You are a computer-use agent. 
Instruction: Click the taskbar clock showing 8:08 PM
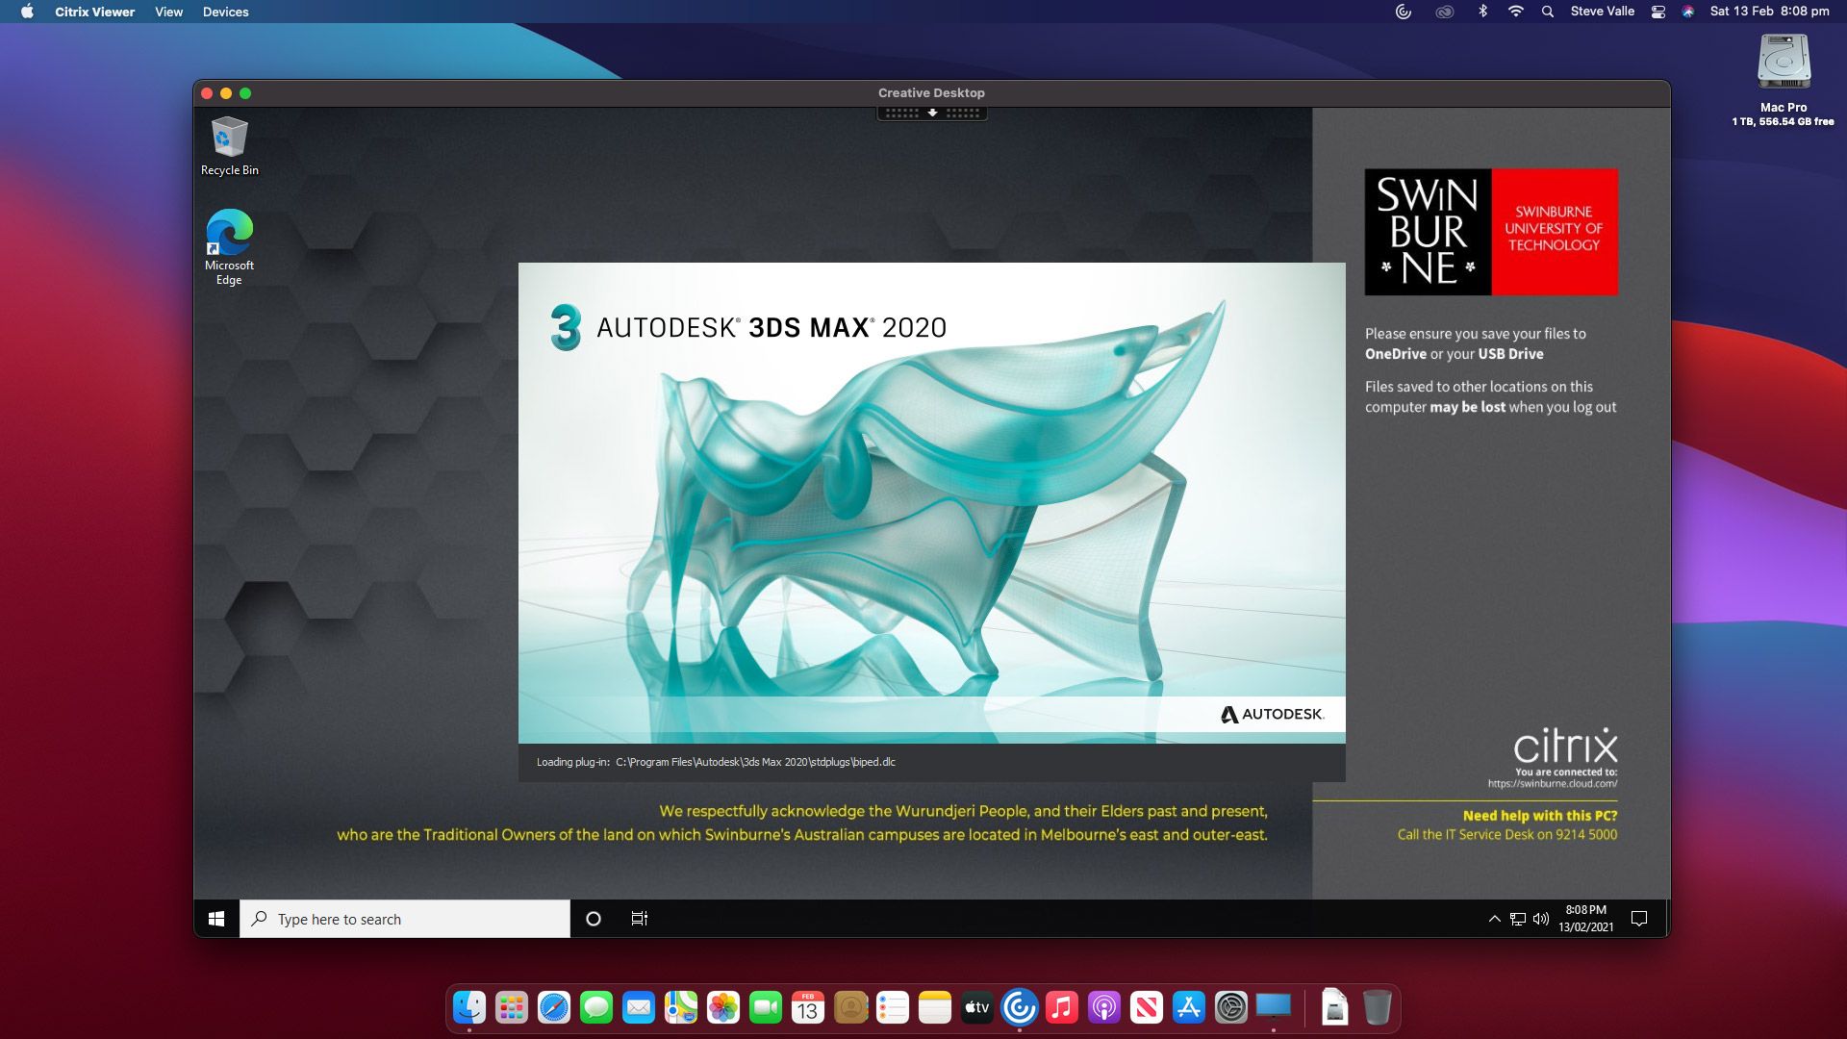coord(1585,919)
